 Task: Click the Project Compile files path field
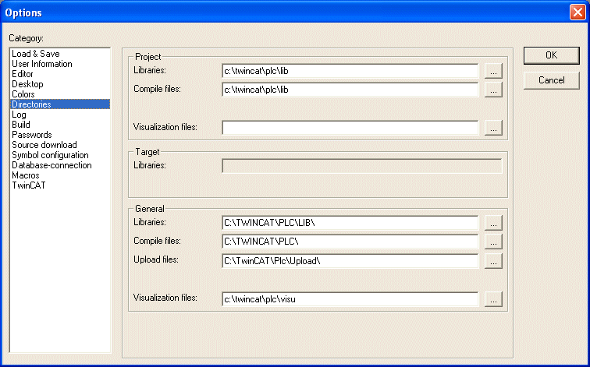click(350, 90)
